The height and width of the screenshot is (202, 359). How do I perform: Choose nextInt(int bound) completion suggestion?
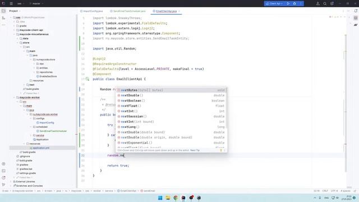171,122
